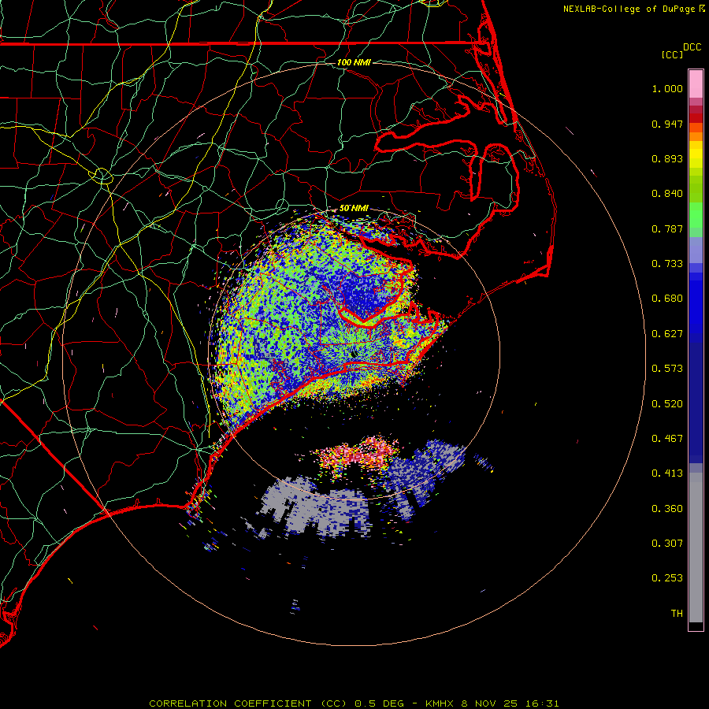Click the 50 NMI range ring label
The width and height of the screenshot is (709, 709).
(354, 208)
